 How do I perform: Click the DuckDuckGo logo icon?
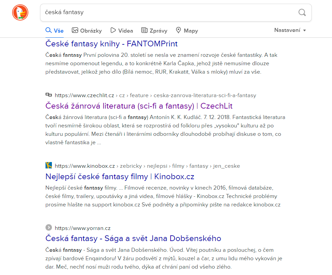(x=20, y=13)
